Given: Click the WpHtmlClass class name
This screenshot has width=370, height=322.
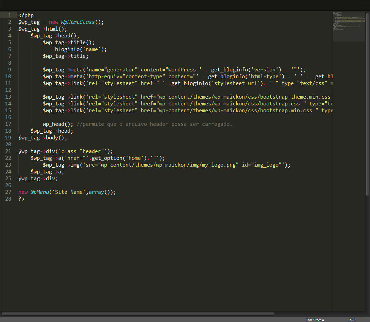Looking at the screenshot, I should (78, 22).
